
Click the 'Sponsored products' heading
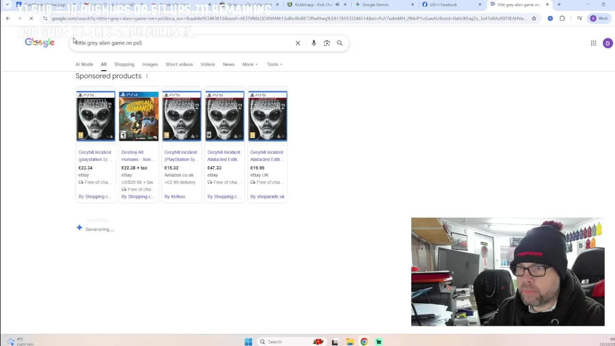[109, 76]
